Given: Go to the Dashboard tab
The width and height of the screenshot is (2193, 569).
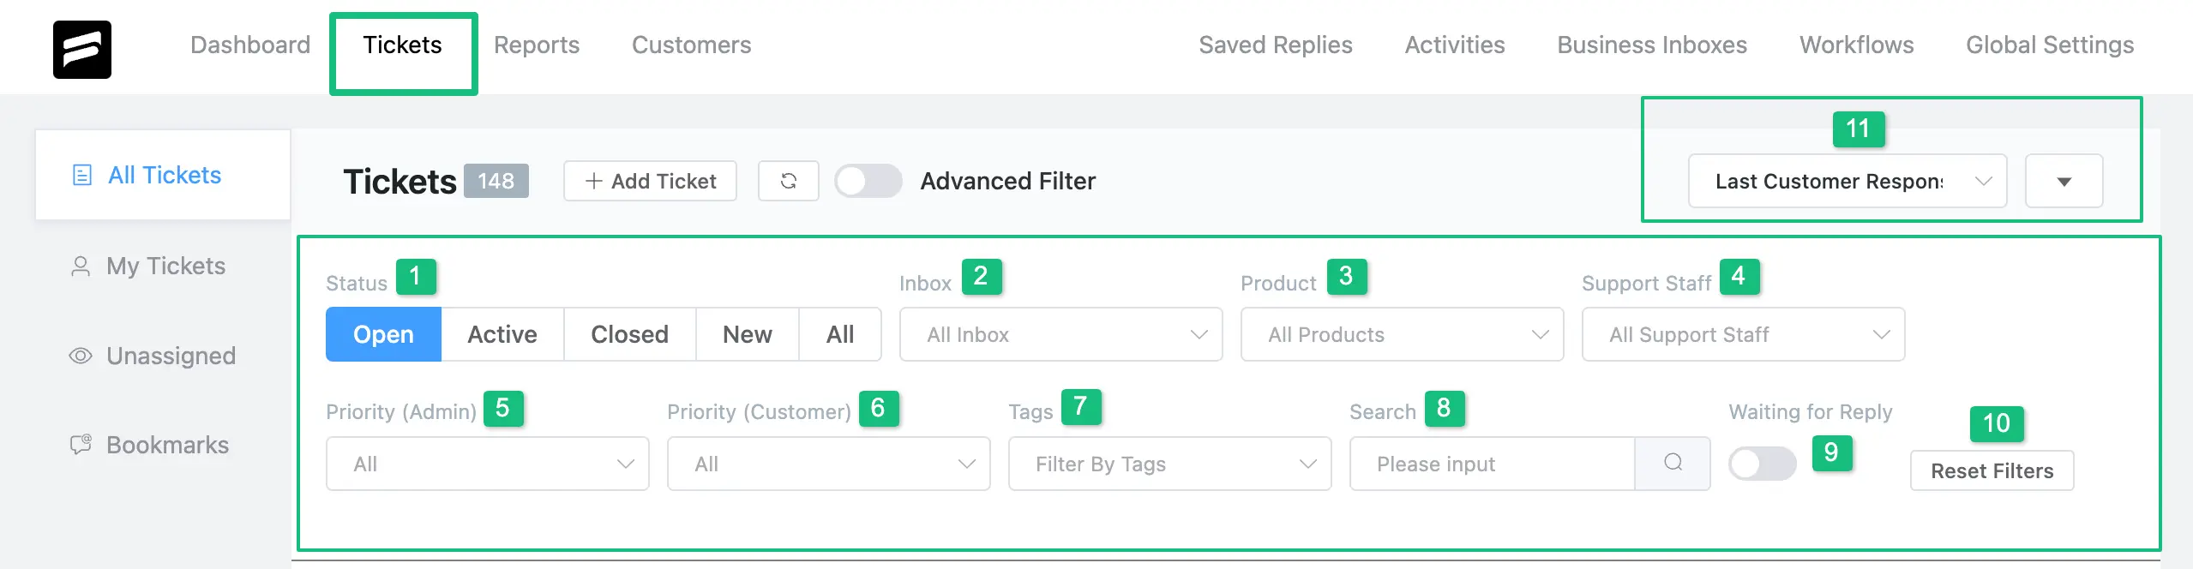Looking at the screenshot, I should 250,45.
